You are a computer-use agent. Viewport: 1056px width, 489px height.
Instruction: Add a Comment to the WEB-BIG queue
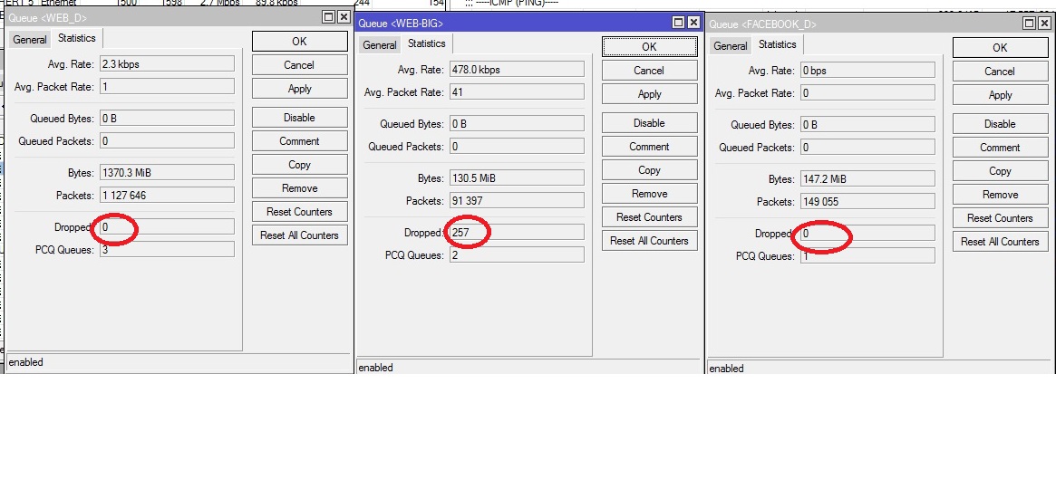point(649,147)
